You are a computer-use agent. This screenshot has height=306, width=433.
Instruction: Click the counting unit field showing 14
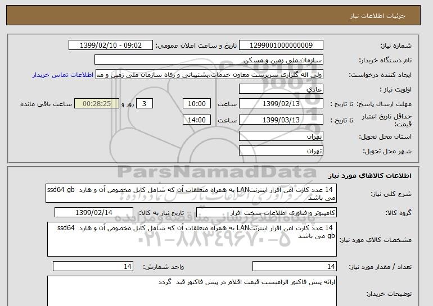[93, 267]
